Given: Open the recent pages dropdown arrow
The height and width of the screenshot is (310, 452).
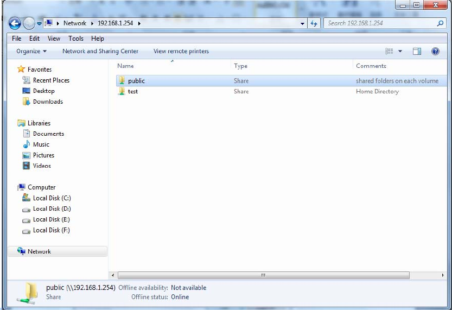Looking at the screenshot, I should [39, 24].
